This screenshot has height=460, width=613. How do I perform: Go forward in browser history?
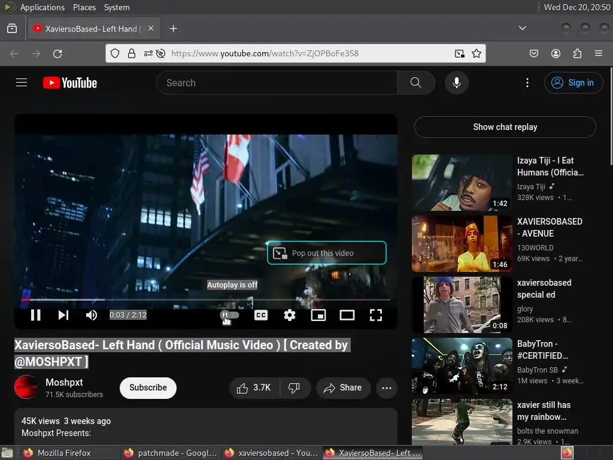point(36,53)
